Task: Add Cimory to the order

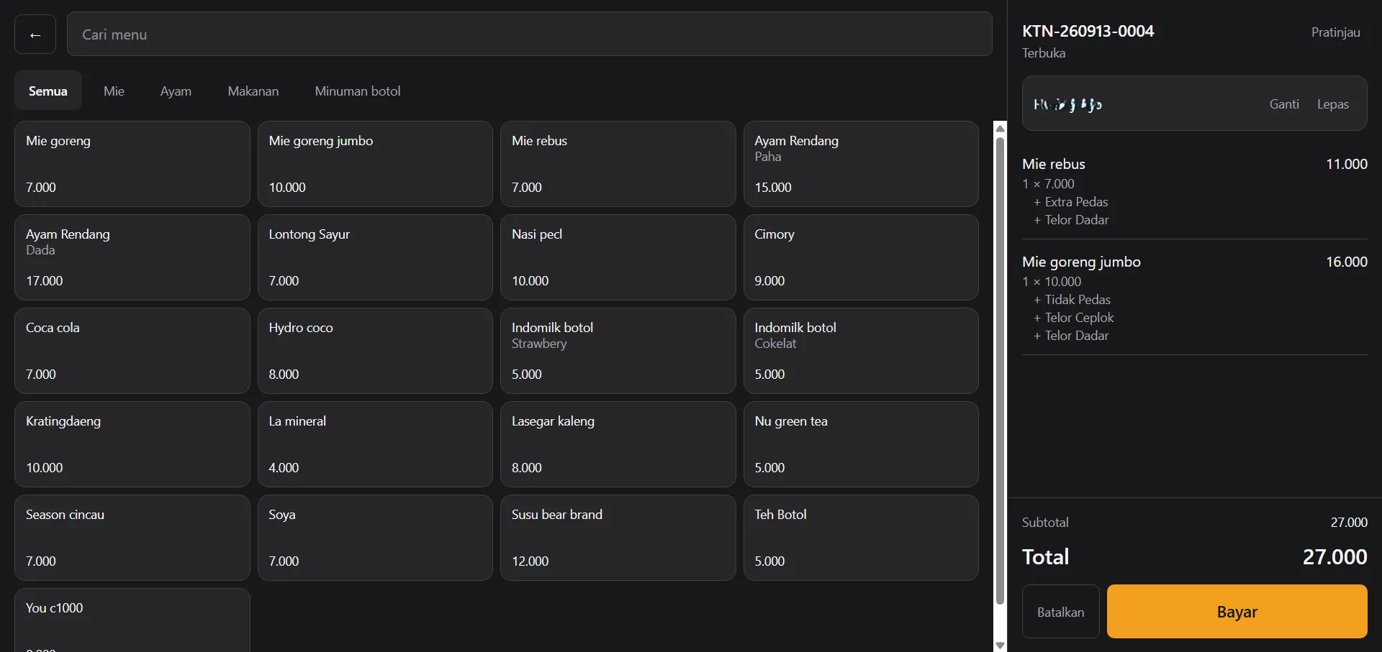Action: click(x=861, y=257)
